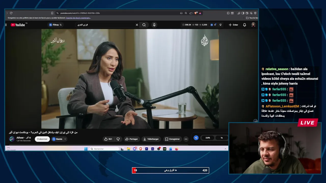The height and width of the screenshot is (183, 326).
Task: Click the video title text
Action: (43, 132)
